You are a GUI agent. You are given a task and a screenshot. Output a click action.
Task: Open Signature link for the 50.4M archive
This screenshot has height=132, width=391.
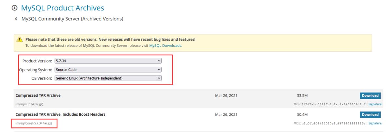click(x=375, y=123)
